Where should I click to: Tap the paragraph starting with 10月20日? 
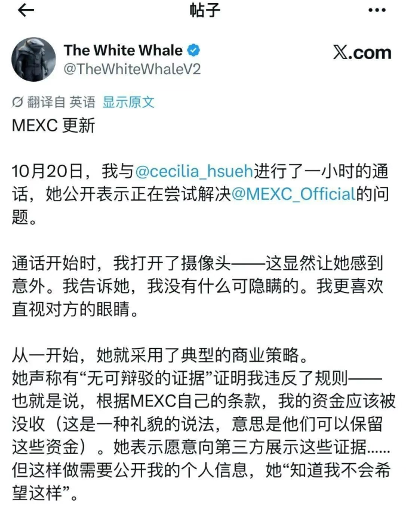click(201, 195)
